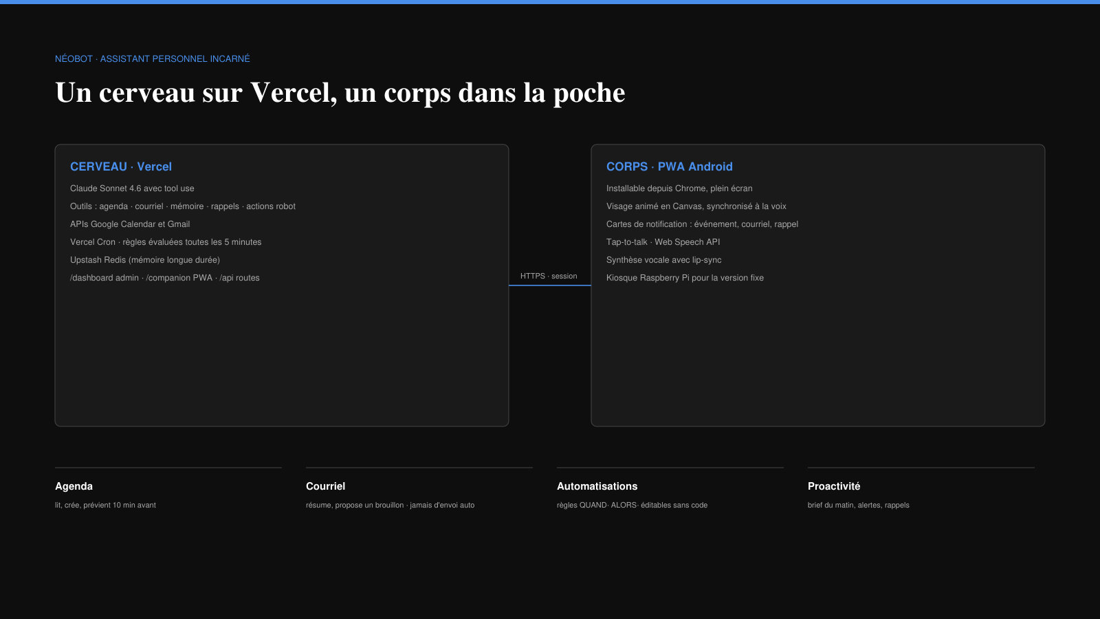1100x619 pixels.
Task: Select the 'Courriel' feature heading
Action: 325,486
